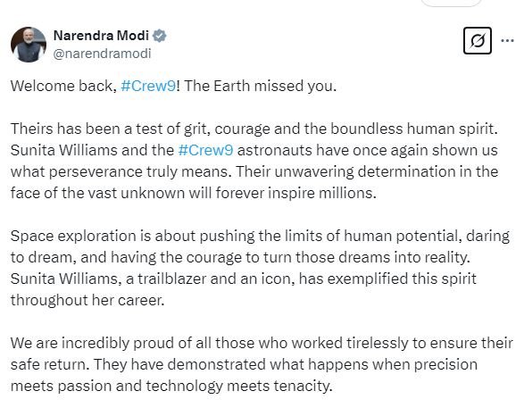Open #Crew9 hashtag before the word astronauts

tap(205, 150)
